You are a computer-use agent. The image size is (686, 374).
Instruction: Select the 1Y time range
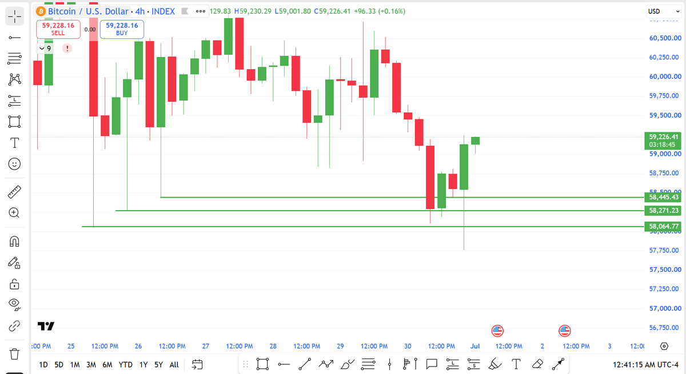(x=143, y=364)
